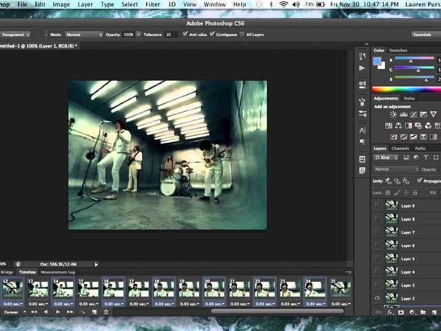Select the next frame button

tap(70, 312)
